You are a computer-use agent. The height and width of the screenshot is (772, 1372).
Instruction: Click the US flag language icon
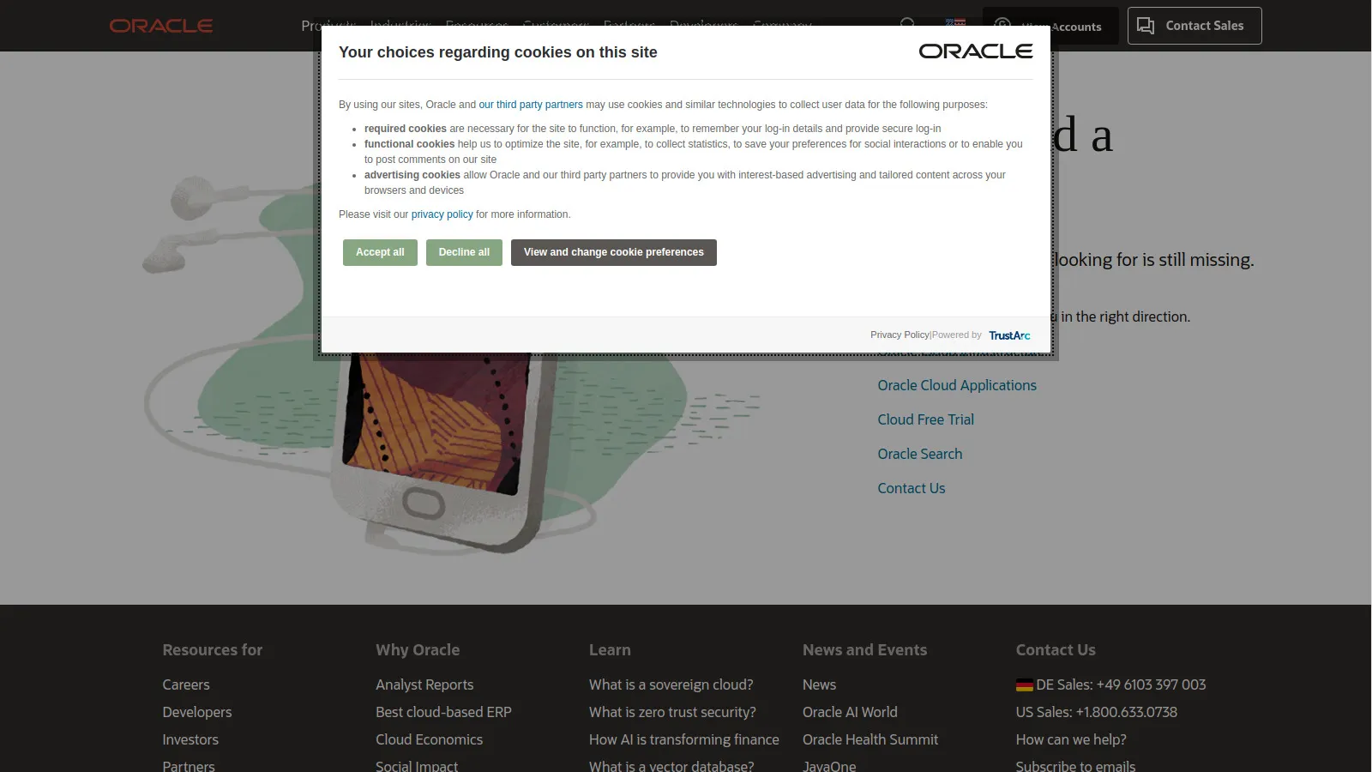(x=954, y=25)
